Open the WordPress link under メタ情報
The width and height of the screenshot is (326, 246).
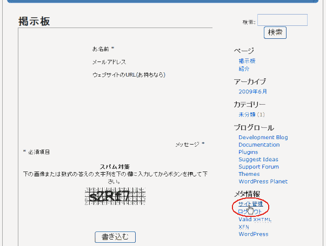[x=254, y=234]
